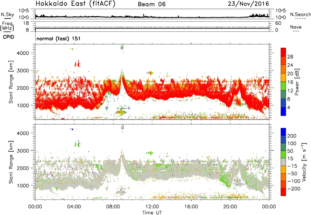
Task: Click the '24' Power colorbar label
Action: (290, 65)
